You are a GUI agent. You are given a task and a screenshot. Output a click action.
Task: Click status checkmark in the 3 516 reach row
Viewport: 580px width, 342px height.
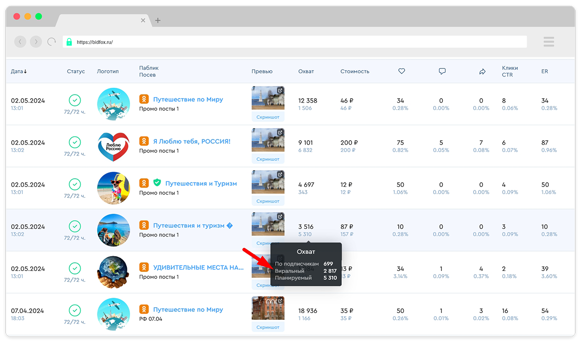(75, 227)
